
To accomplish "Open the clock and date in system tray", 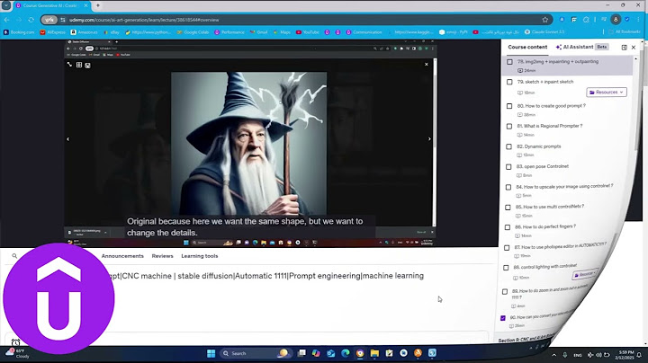I will [x=626, y=355].
